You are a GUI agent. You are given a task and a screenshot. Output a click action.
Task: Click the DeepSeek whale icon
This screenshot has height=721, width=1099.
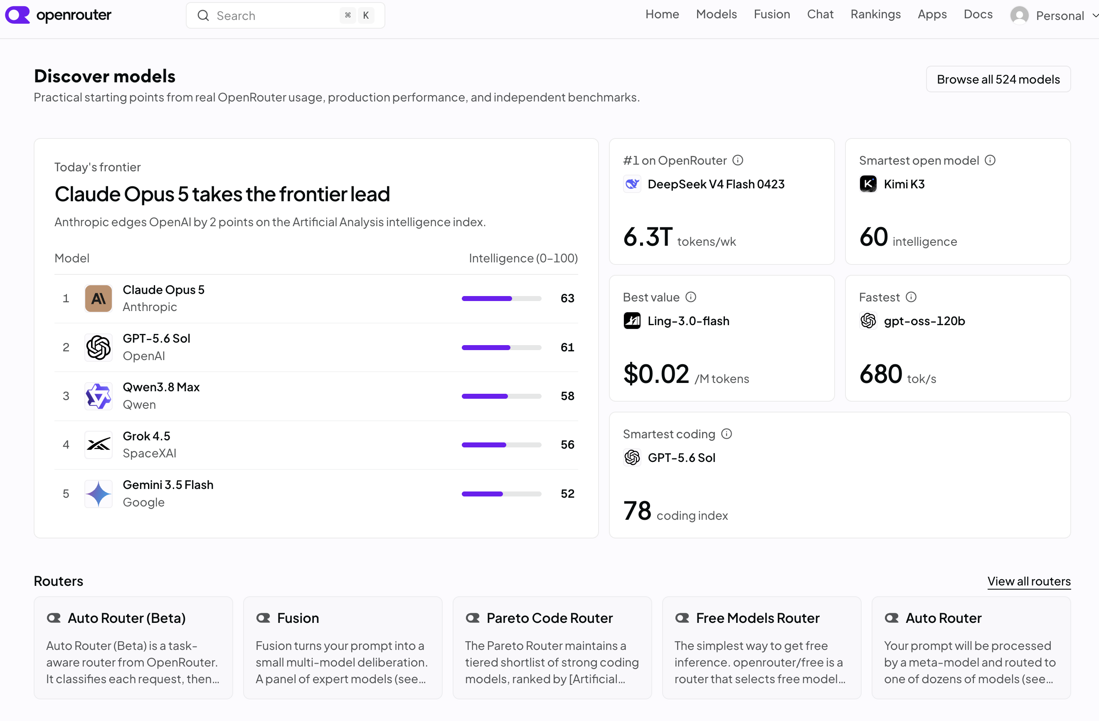[x=632, y=184]
